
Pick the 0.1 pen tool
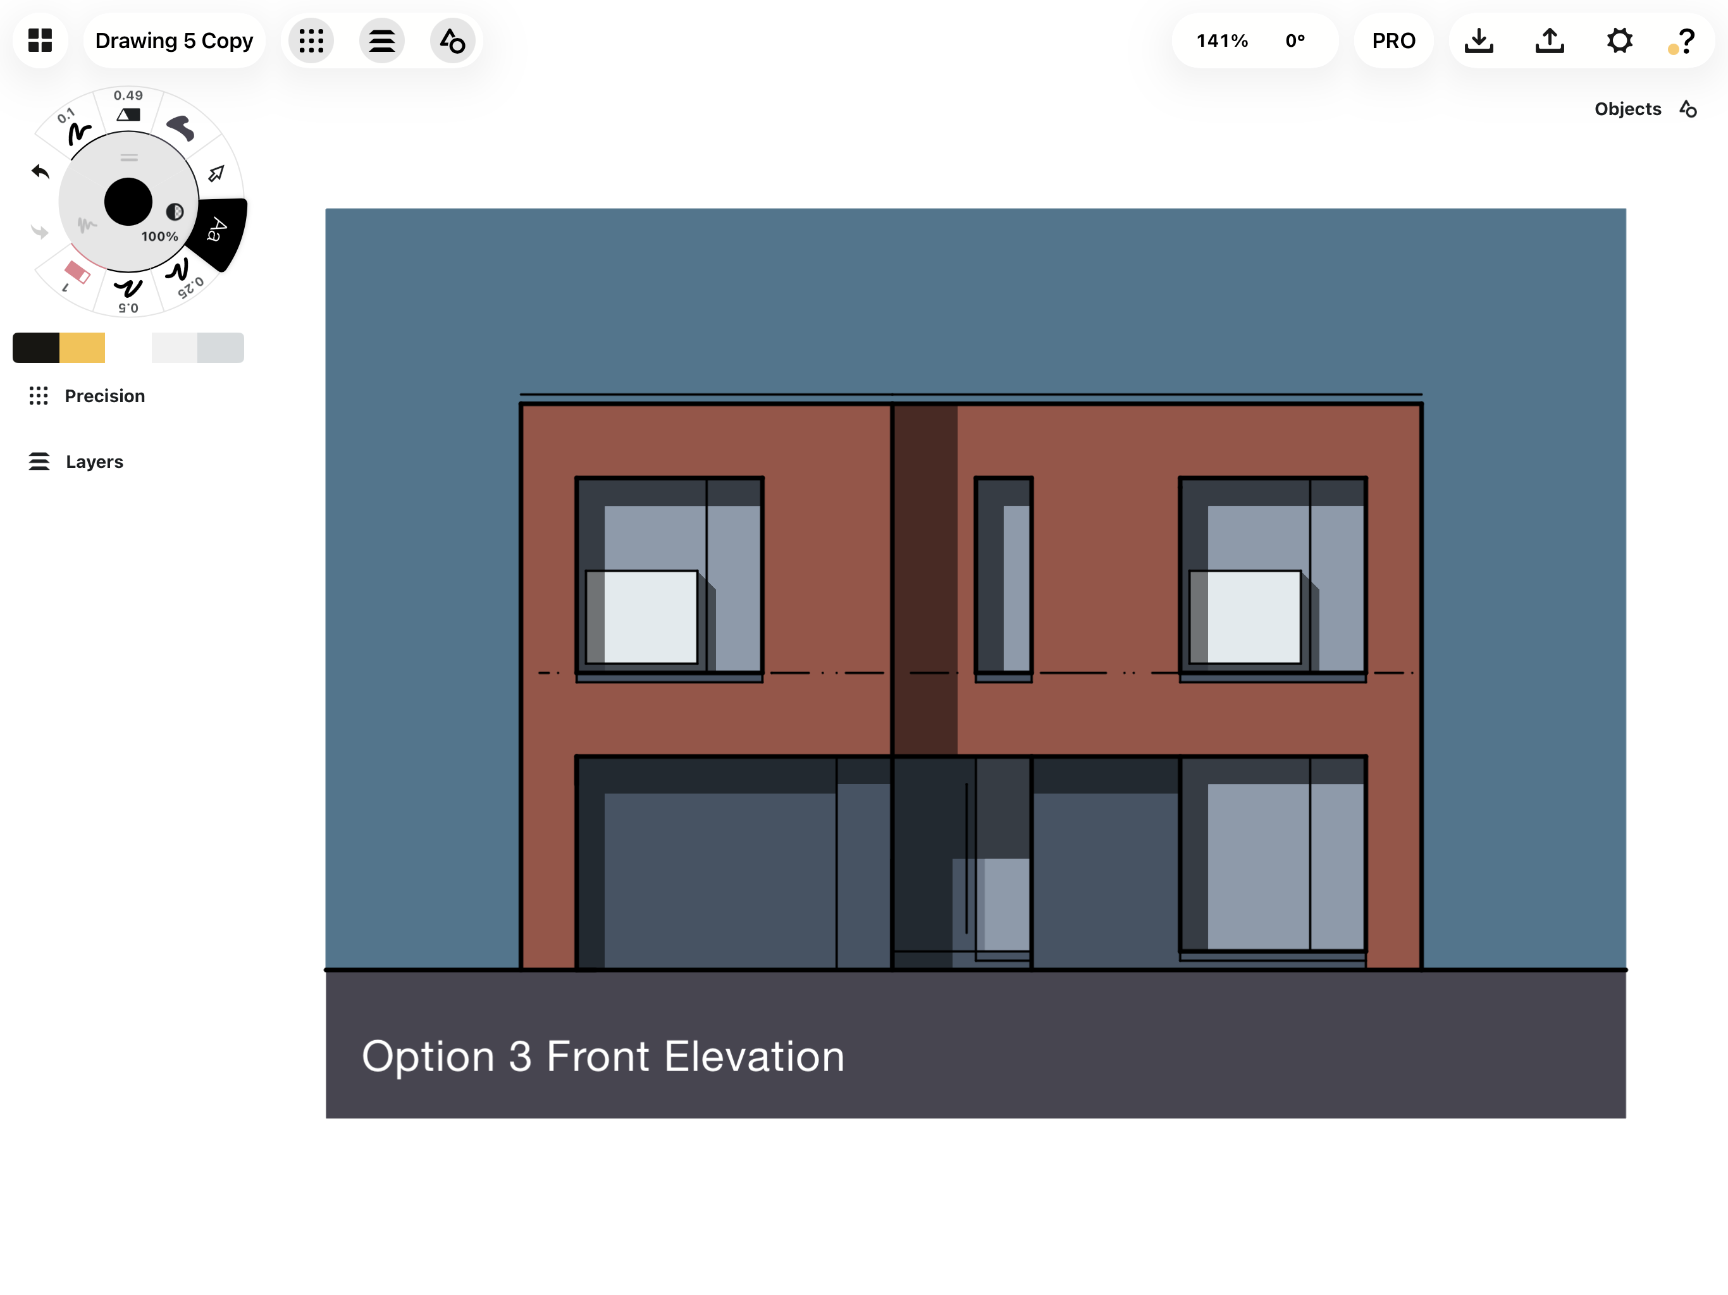click(x=78, y=132)
